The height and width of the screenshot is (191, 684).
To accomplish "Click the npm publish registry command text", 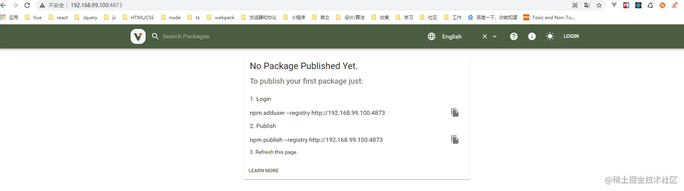I will click(316, 140).
